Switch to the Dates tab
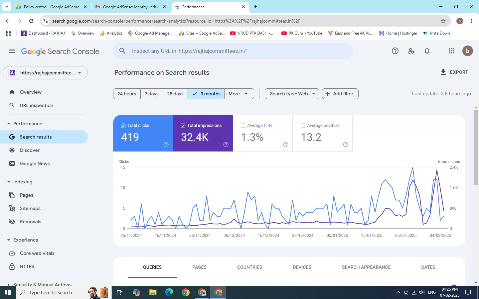This screenshot has height=299, width=479. pyautogui.click(x=428, y=267)
